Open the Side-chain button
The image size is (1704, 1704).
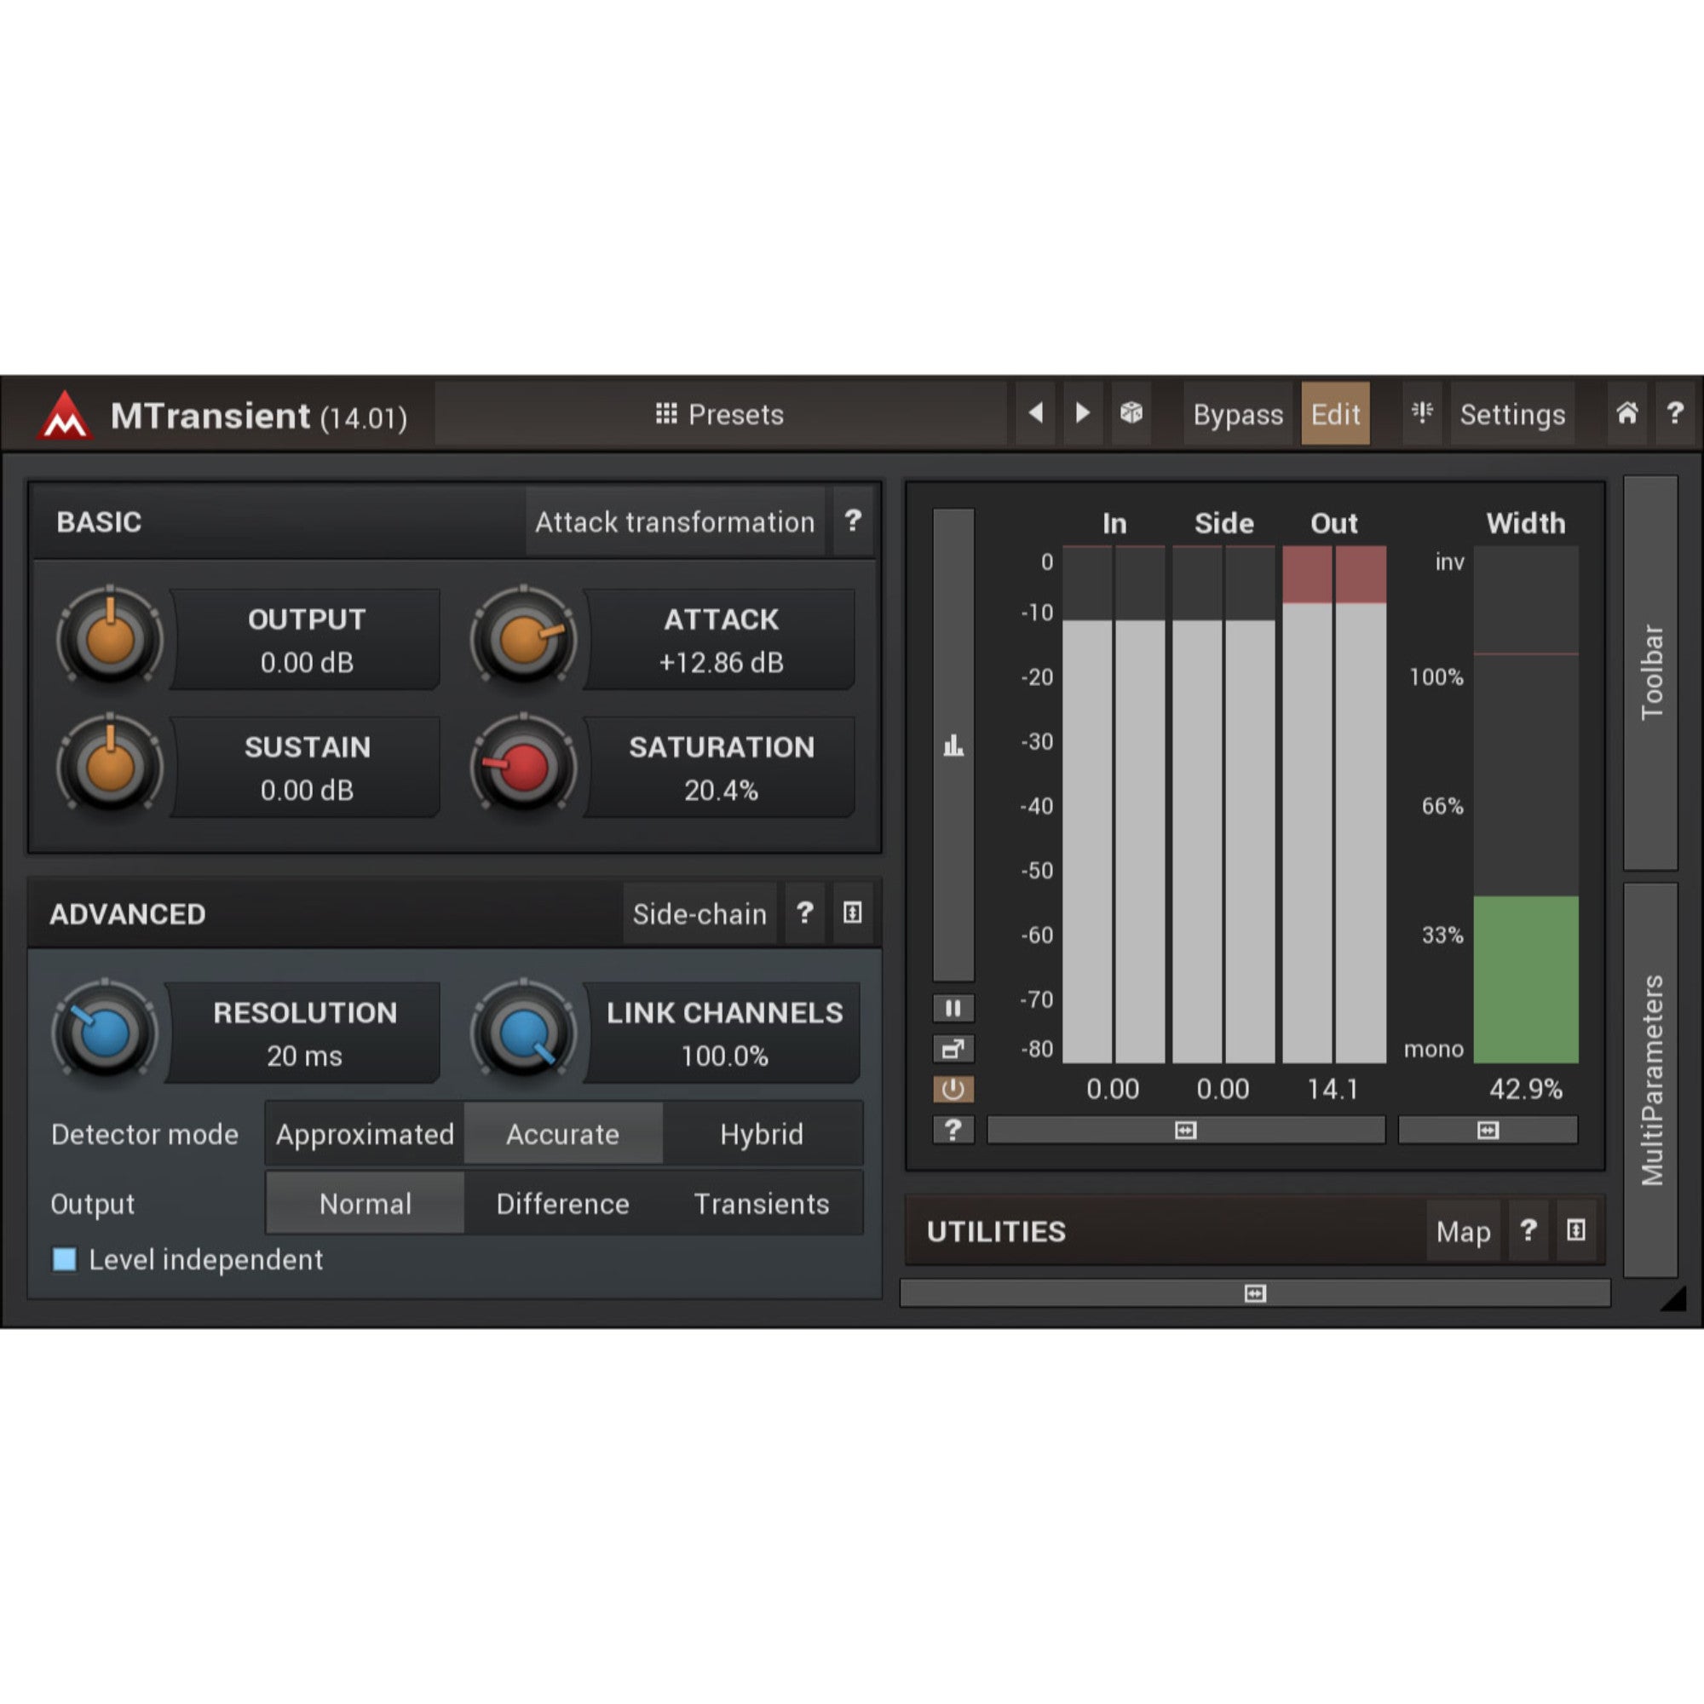click(699, 912)
